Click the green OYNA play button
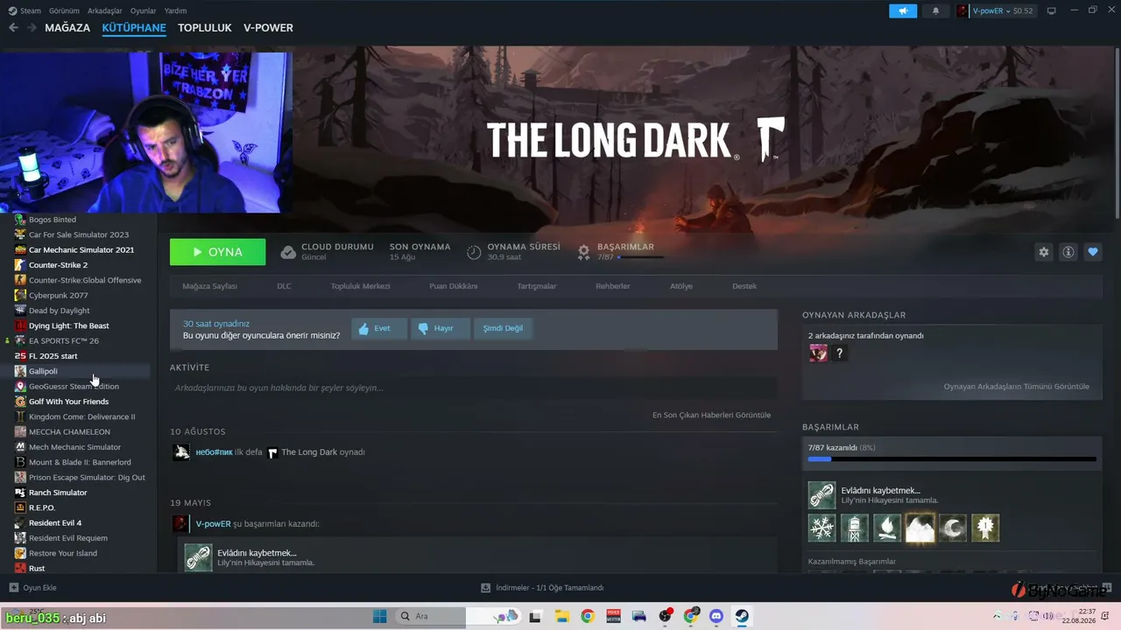This screenshot has height=630, width=1121. coord(218,252)
